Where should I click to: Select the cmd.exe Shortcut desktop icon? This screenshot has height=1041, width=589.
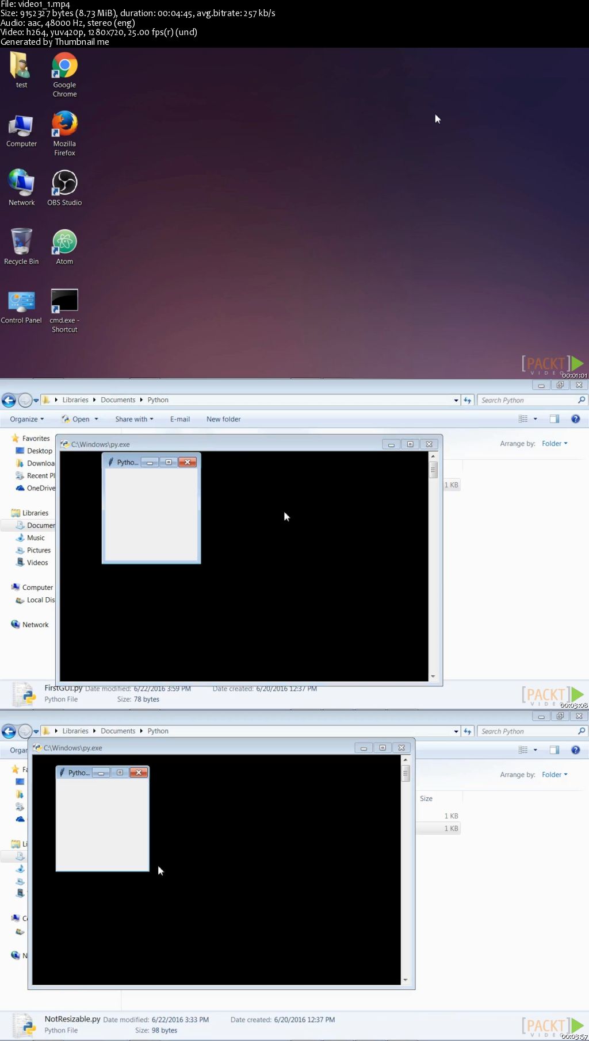tap(64, 310)
